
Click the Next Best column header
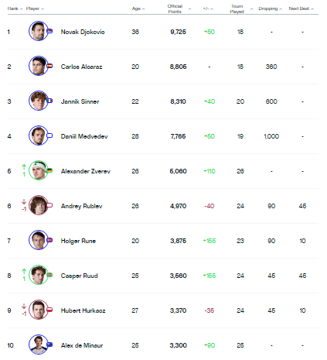(x=301, y=9)
